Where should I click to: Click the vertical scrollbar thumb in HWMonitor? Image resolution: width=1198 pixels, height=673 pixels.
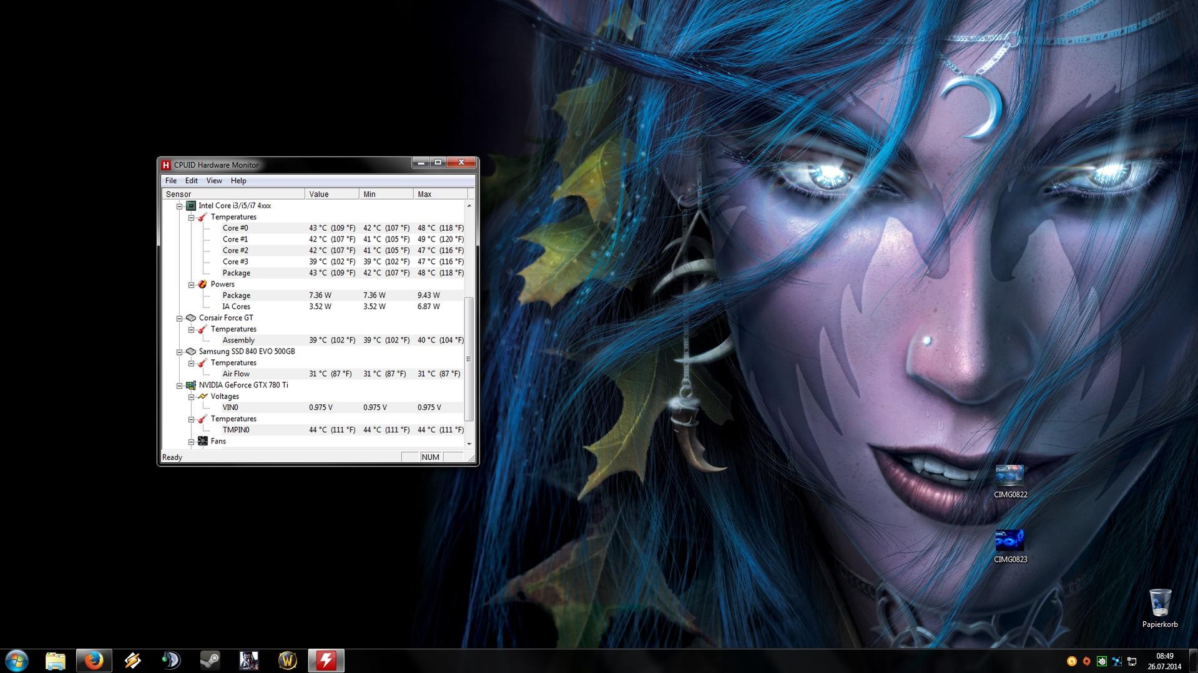coord(469,359)
